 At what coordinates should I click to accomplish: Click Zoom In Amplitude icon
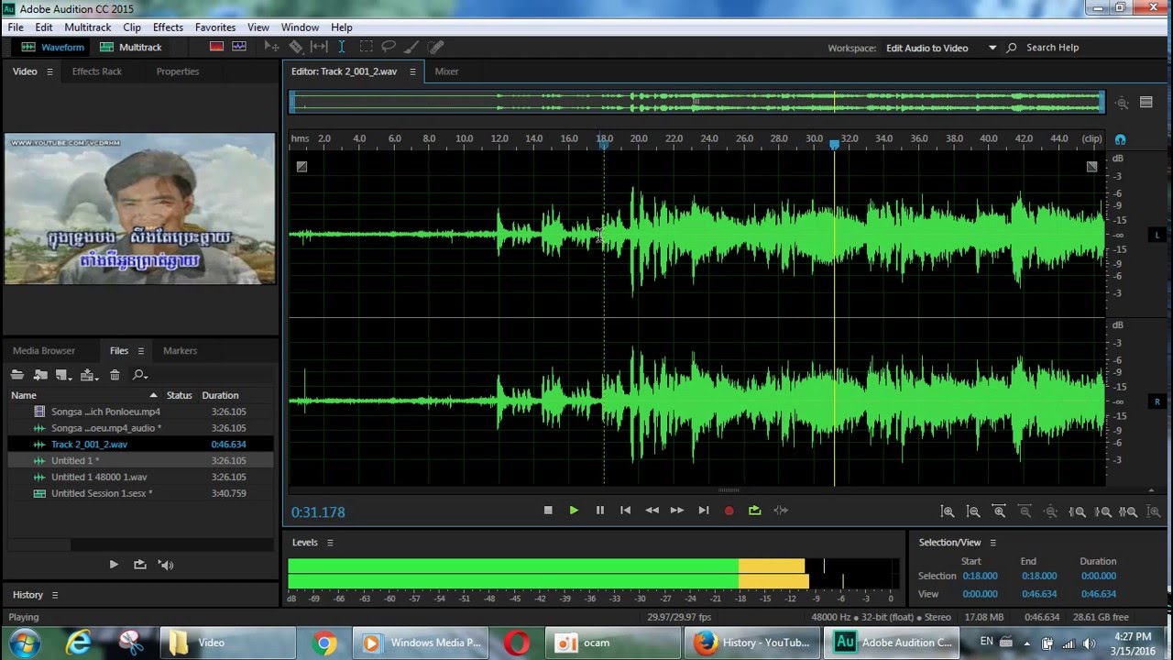point(948,512)
